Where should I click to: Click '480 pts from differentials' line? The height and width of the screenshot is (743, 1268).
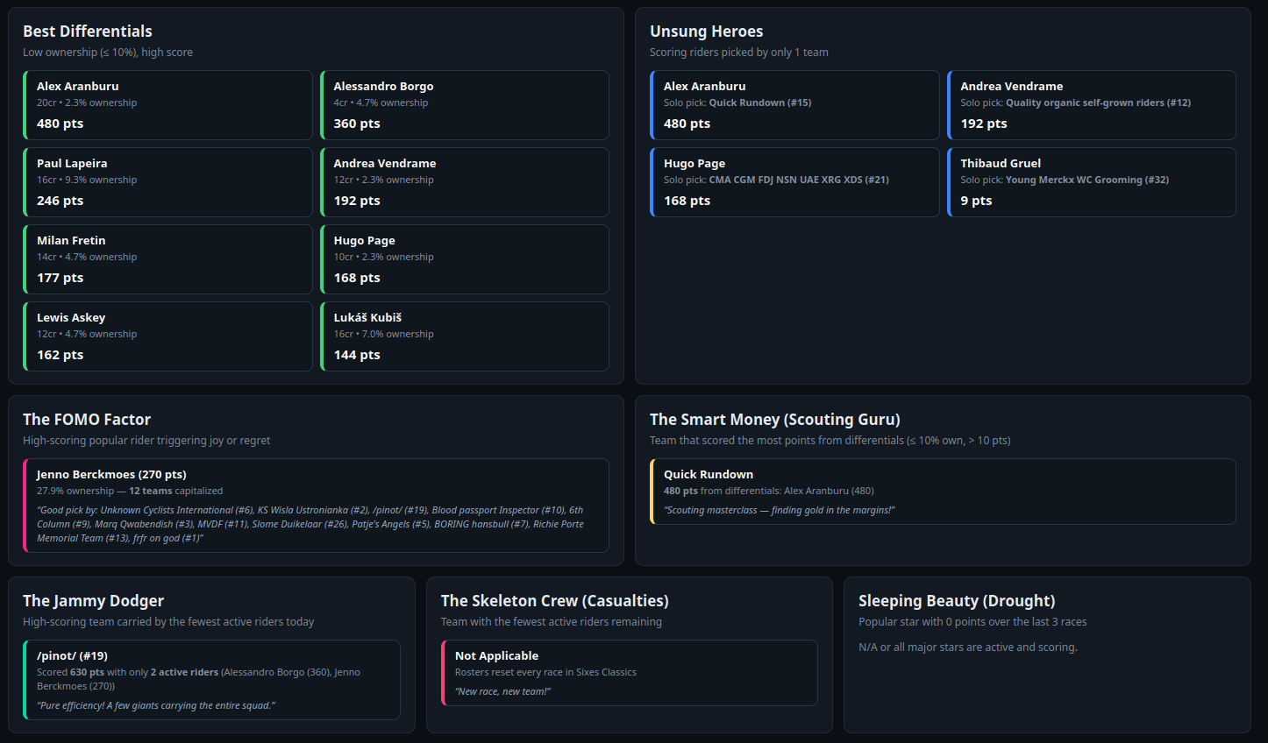pos(769,491)
